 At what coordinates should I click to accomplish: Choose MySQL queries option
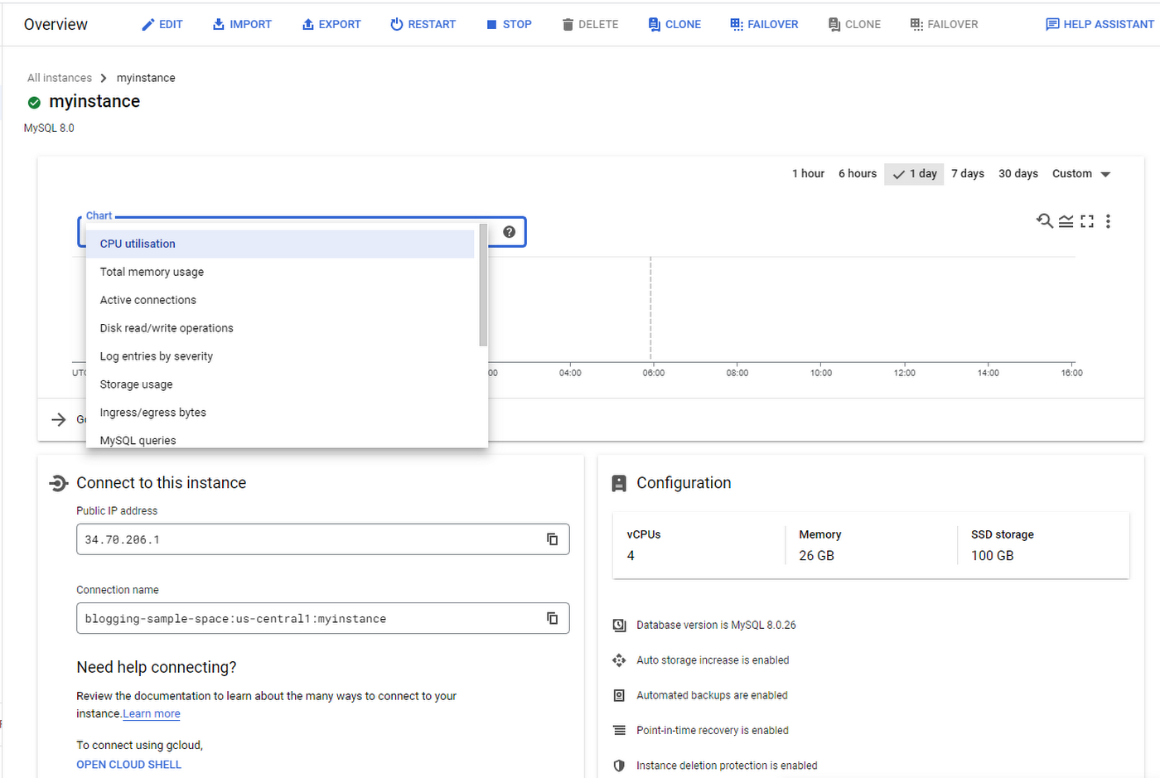coord(280,439)
